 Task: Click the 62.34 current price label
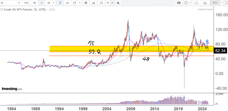point(220,51)
